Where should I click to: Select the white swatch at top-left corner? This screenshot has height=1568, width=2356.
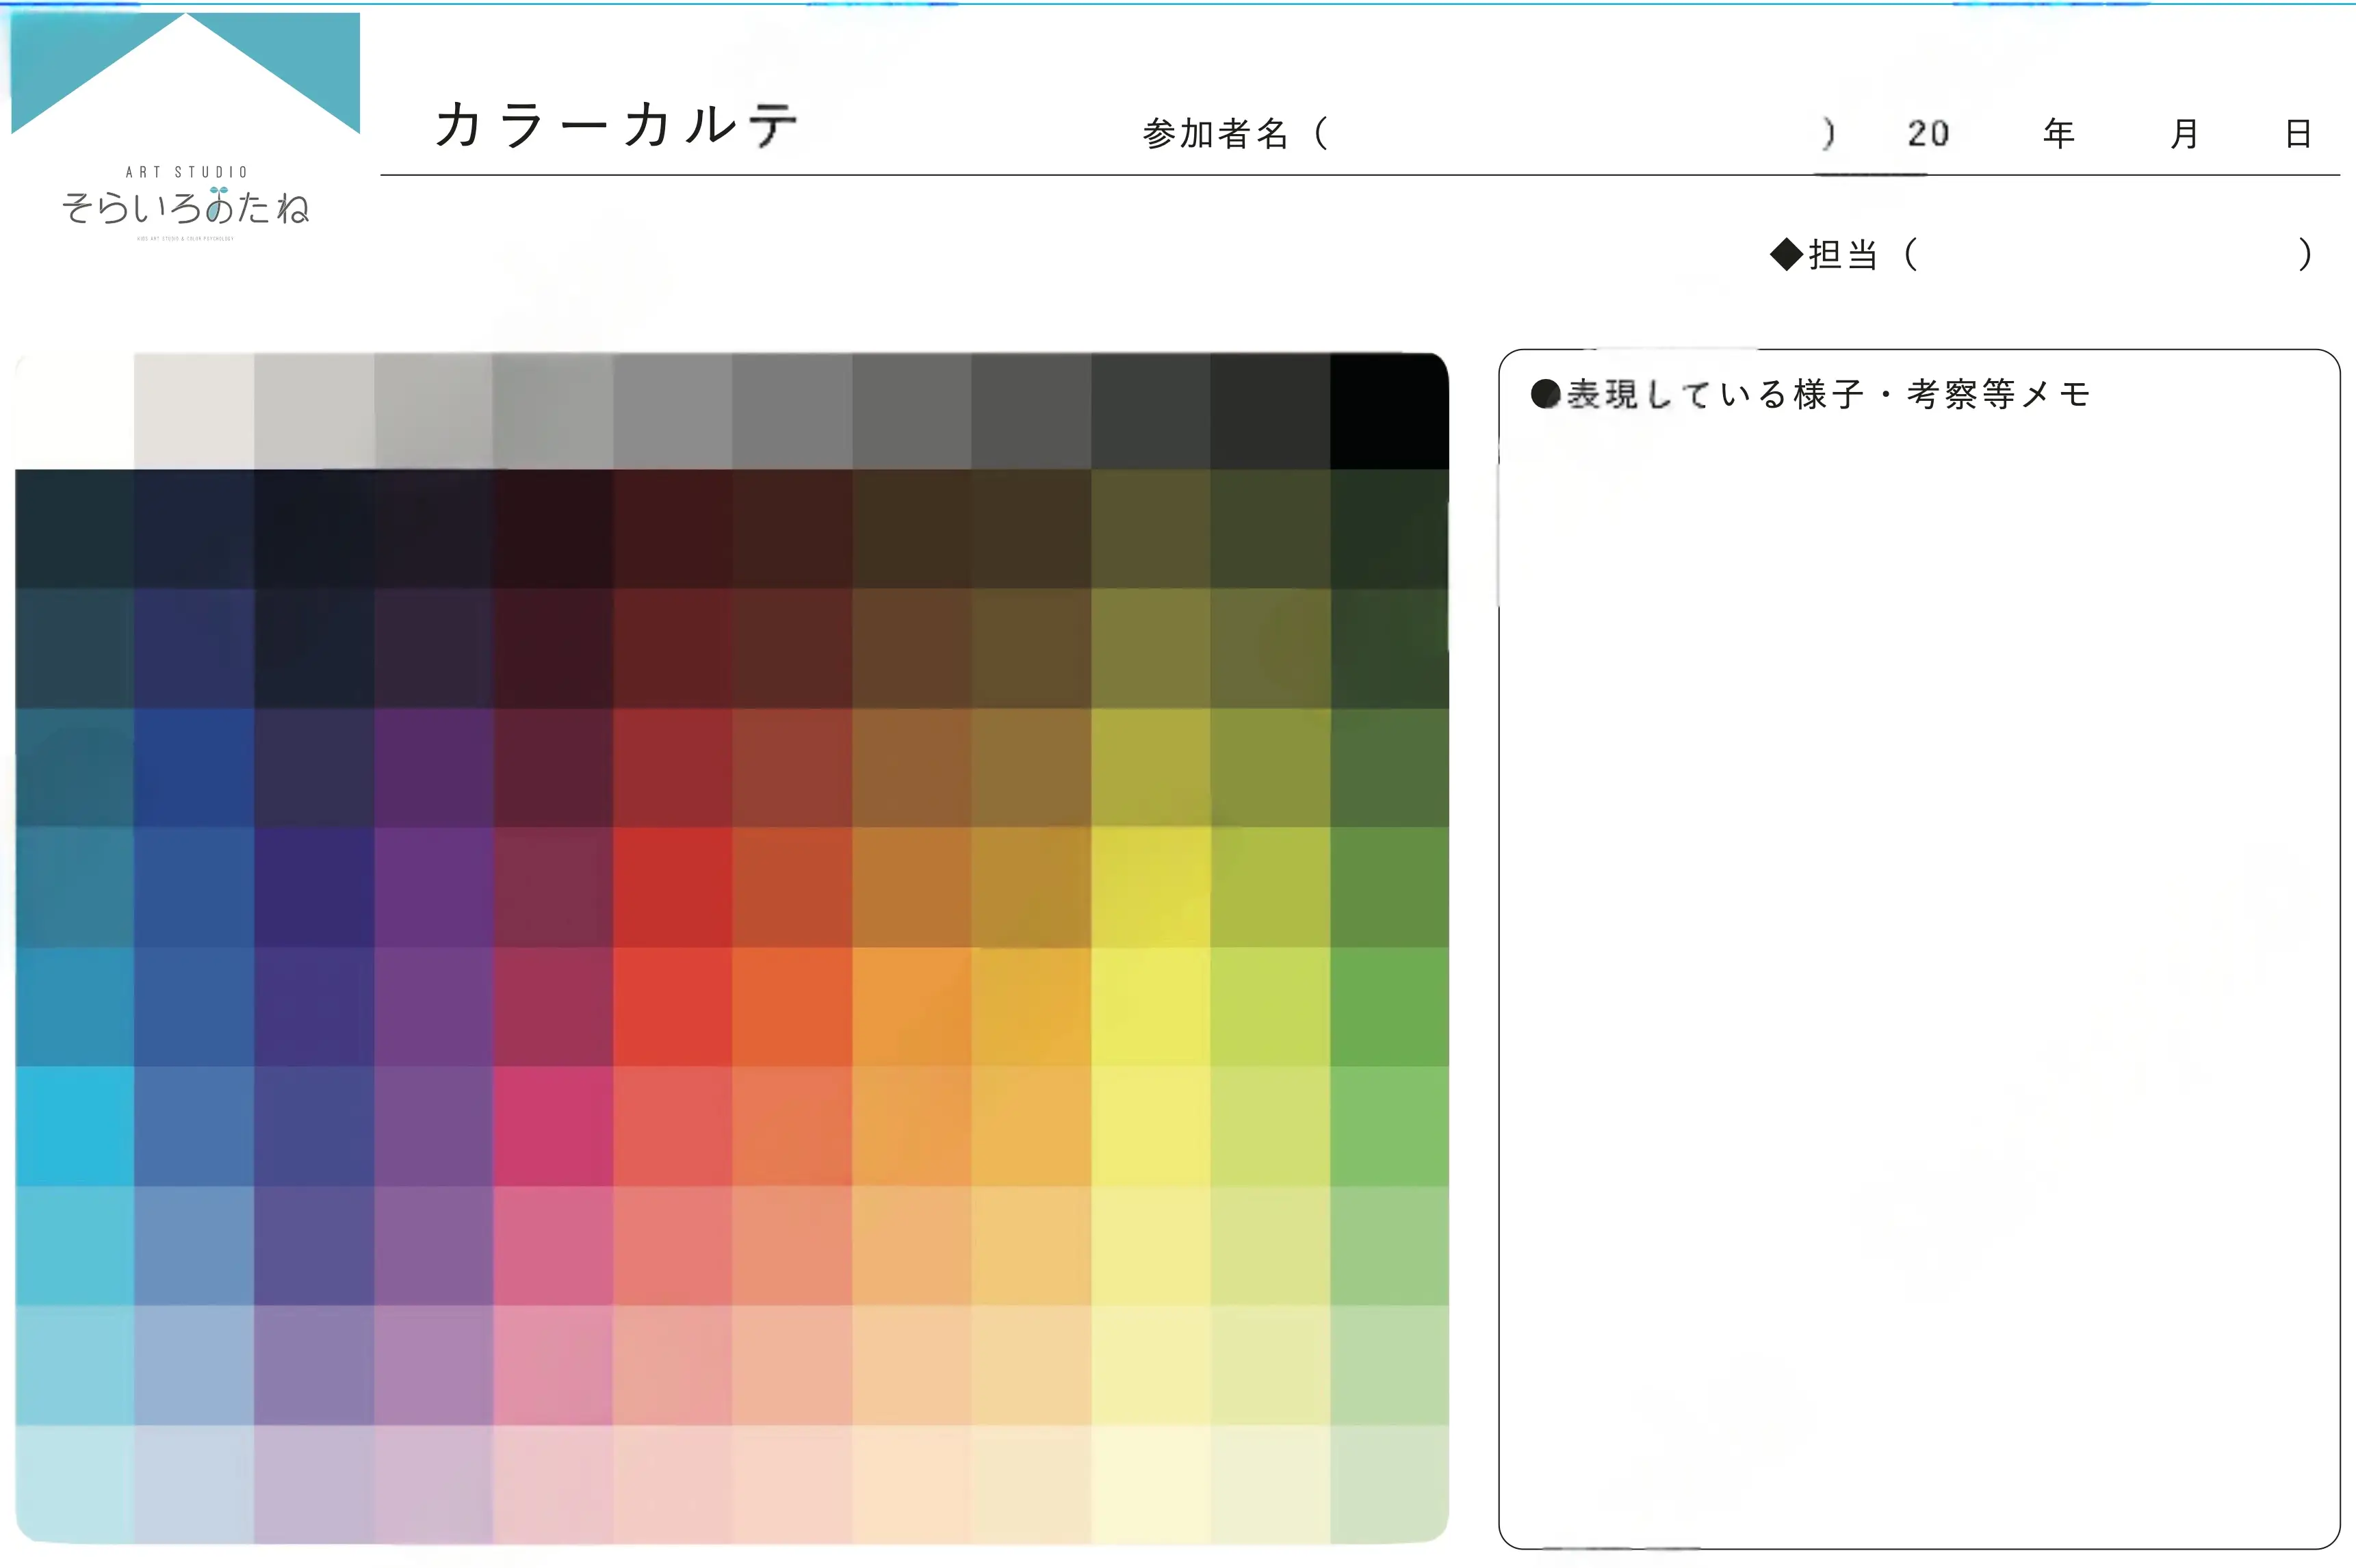(x=74, y=410)
